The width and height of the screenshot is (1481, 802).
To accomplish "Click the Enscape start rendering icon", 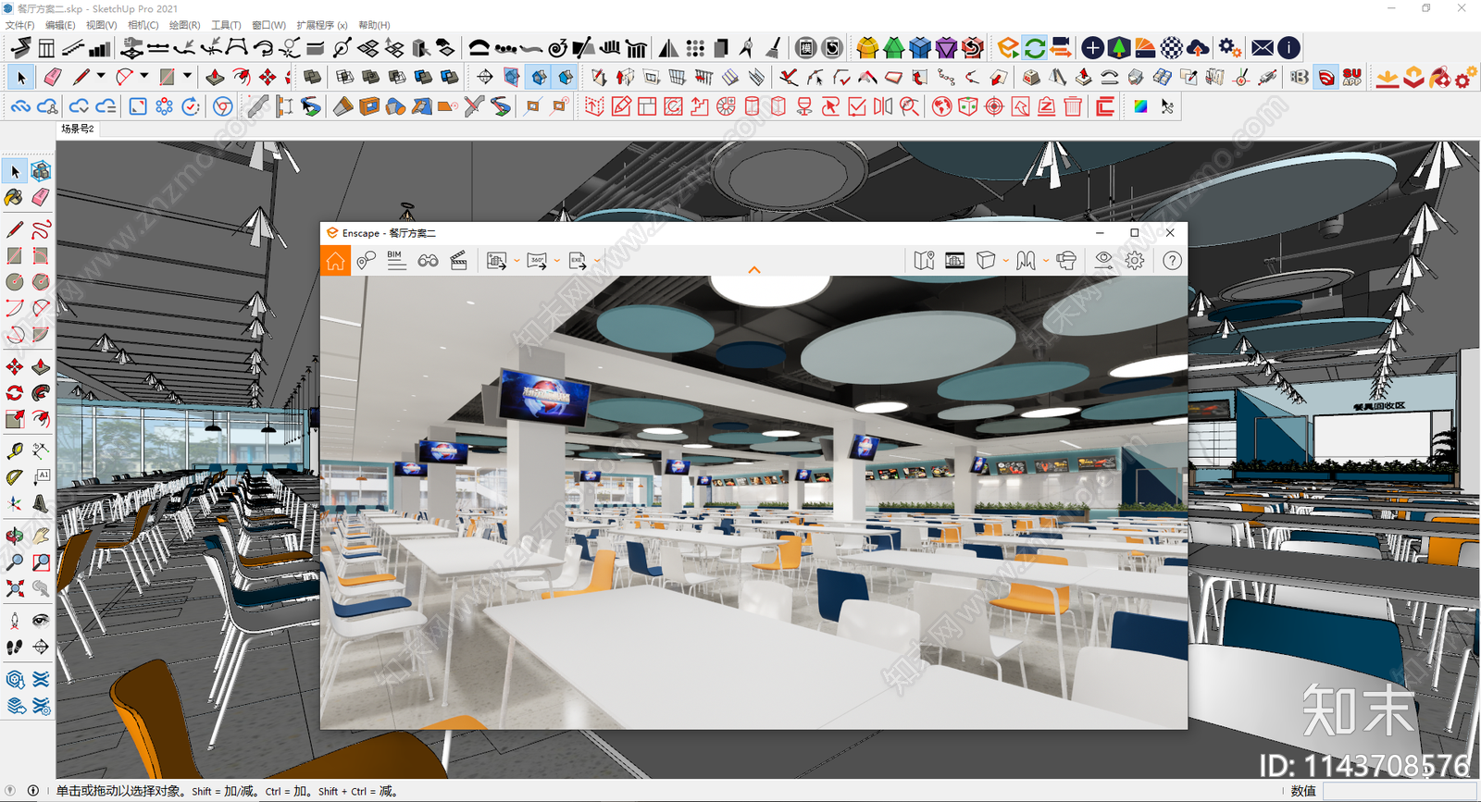I will point(1008,47).
